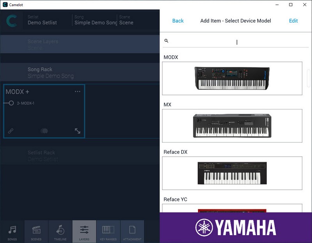Click the link icon on MODX + item

[11, 131]
